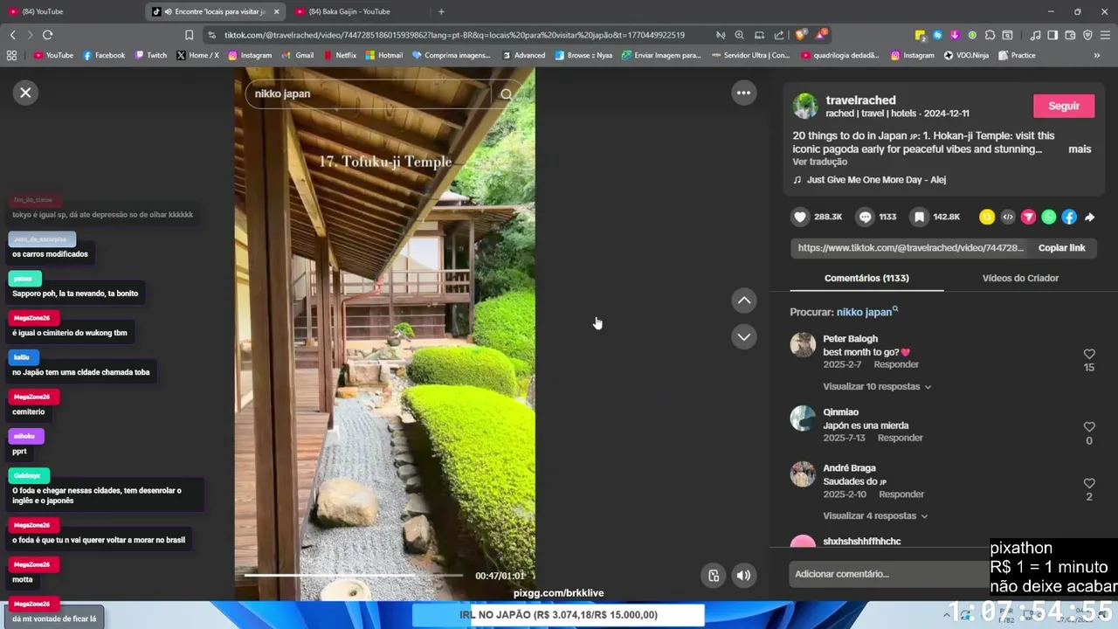Image resolution: width=1118 pixels, height=629 pixels.
Task: Open the three-dots video options menu
Action: tap(743, 93)
